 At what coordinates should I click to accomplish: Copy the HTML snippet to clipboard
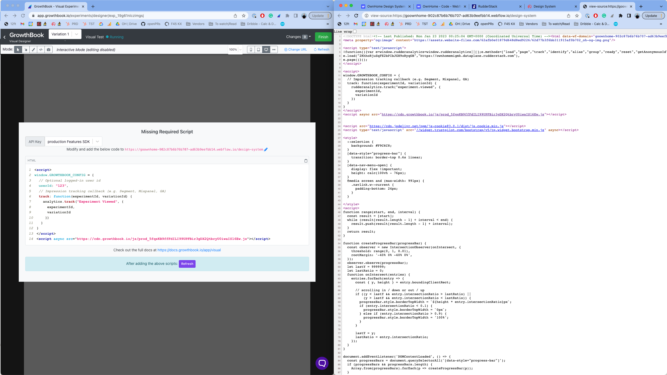point(305,160)
